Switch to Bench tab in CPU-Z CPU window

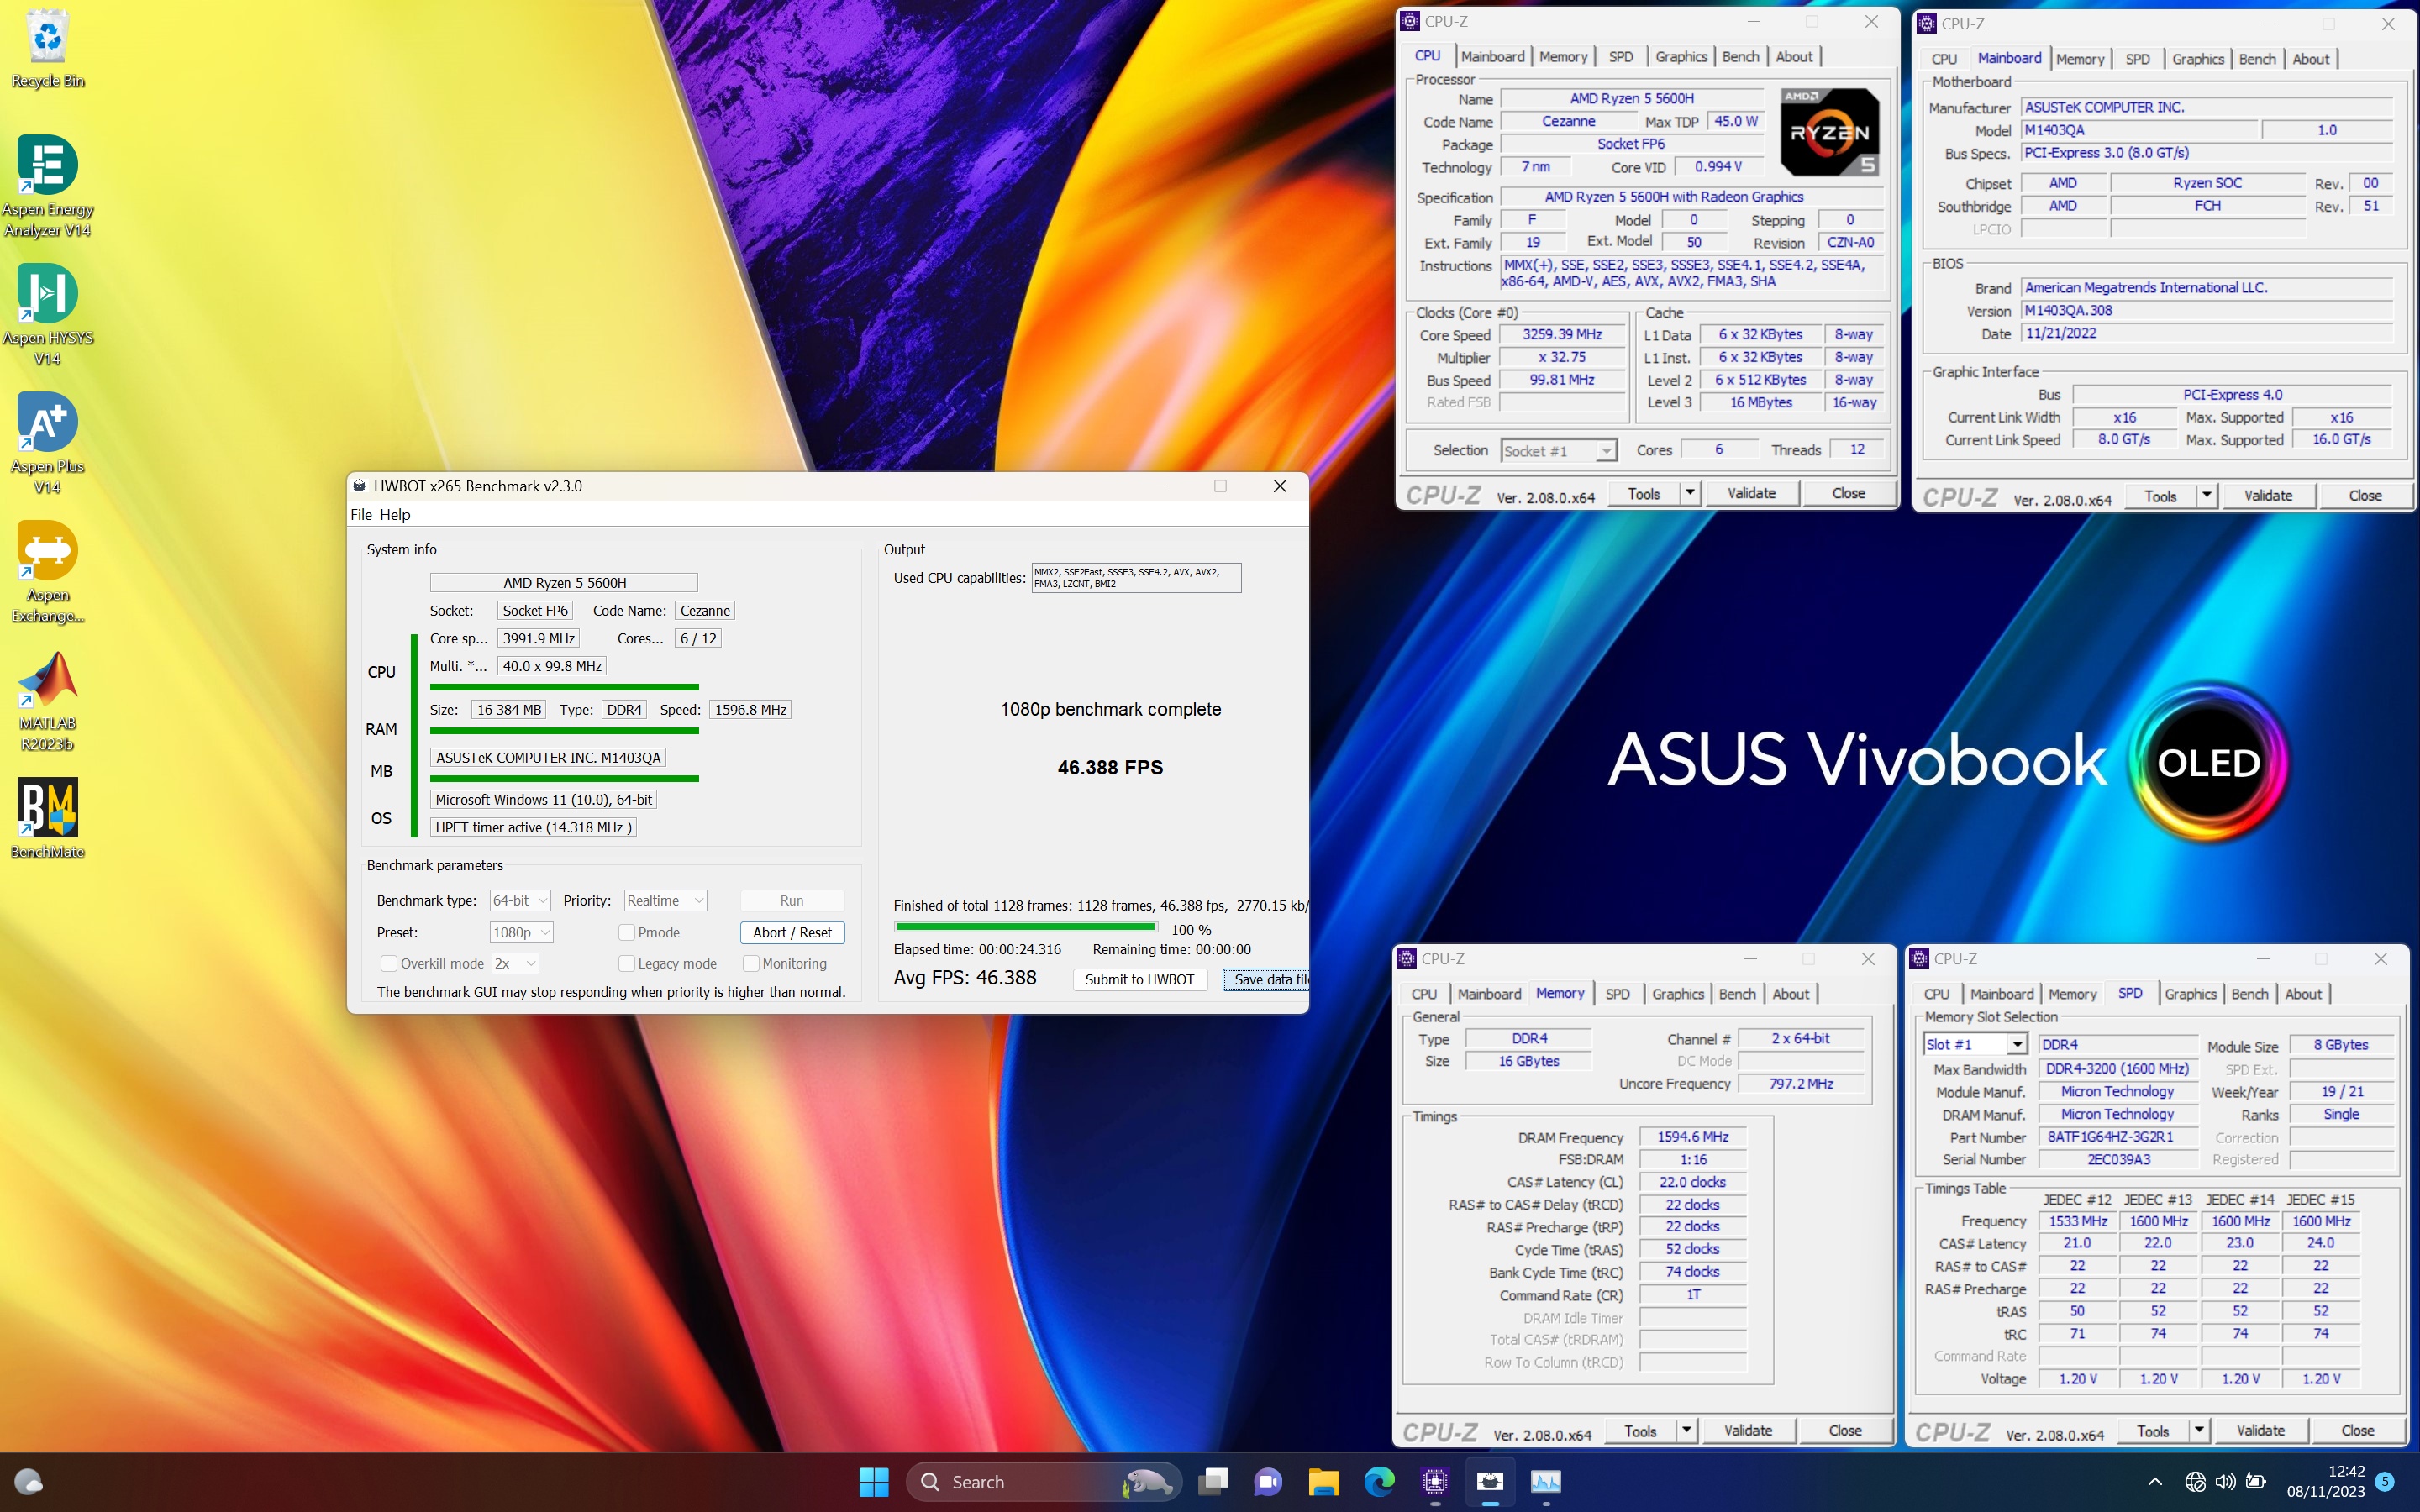click(1740, 57)
